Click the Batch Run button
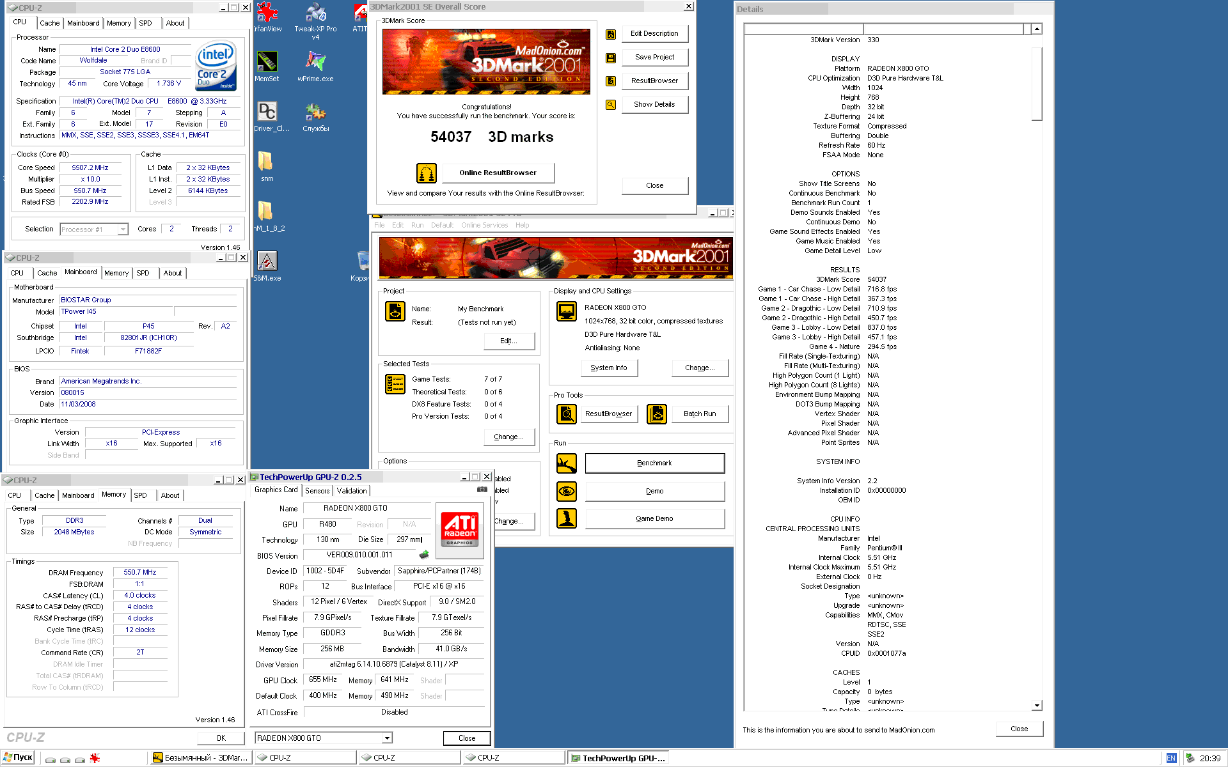Image resolution: width=1228 pixels, height=767 pixels. tap(700, 414)
